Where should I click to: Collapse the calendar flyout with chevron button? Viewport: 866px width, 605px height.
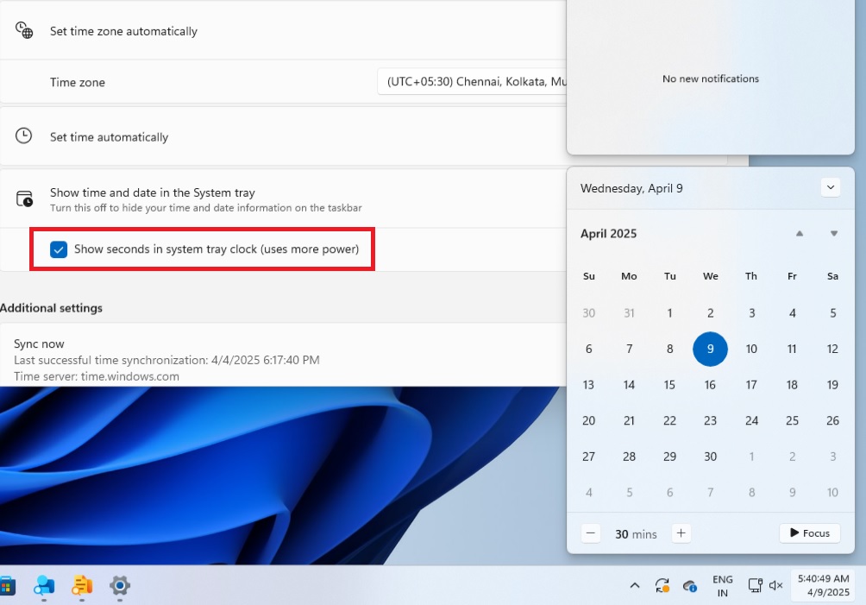click(830, 188)
